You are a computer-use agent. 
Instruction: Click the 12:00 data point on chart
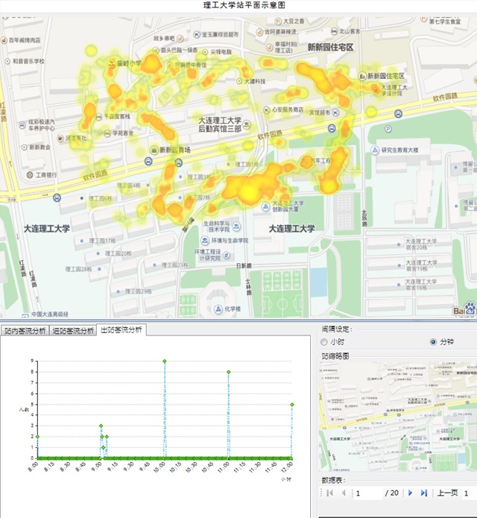pyautogui.click(x=292, y=404)
